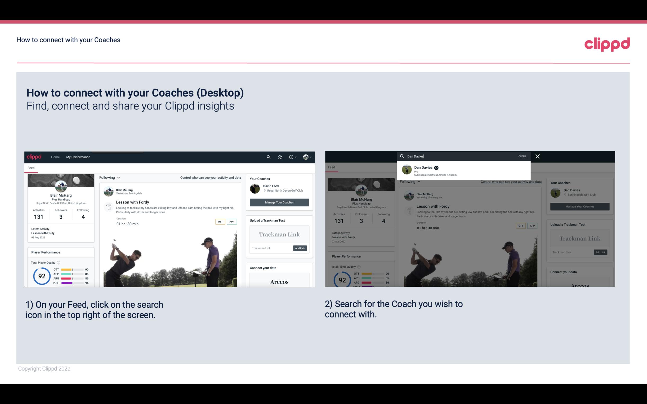The image size is (647, 404).
Task: Click the Manage Your Coaches button
Action: pos(279,202)
